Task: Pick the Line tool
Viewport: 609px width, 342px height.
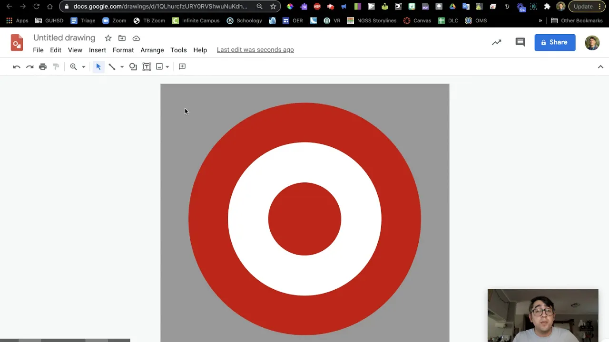Action: tap(112, 67)
